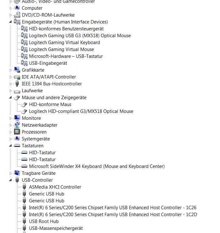Click icon of Logitech Gaming USB G3 (MX518)
This screenshot has width=220, height=233.
(x=24, y=36)
